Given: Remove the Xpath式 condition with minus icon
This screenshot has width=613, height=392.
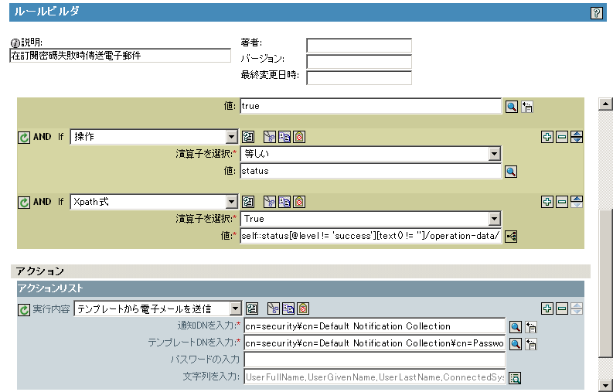Looking at the screenshot, I should pos(562,202).
